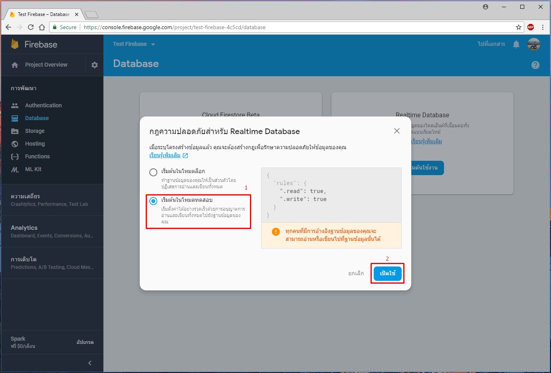Click the help question mark icon

coord(535,65)
